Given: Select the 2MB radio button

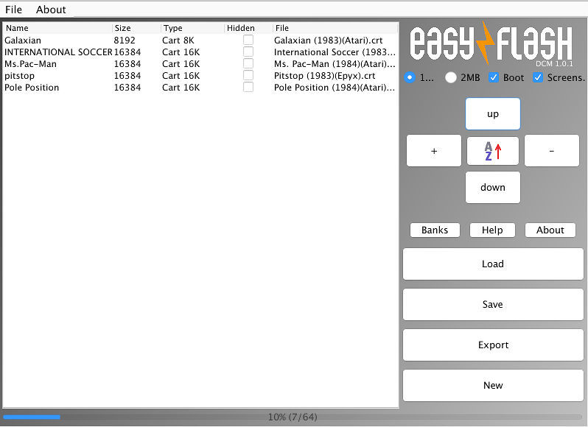Looking at the screenshot, I should (x=451, y=77).
